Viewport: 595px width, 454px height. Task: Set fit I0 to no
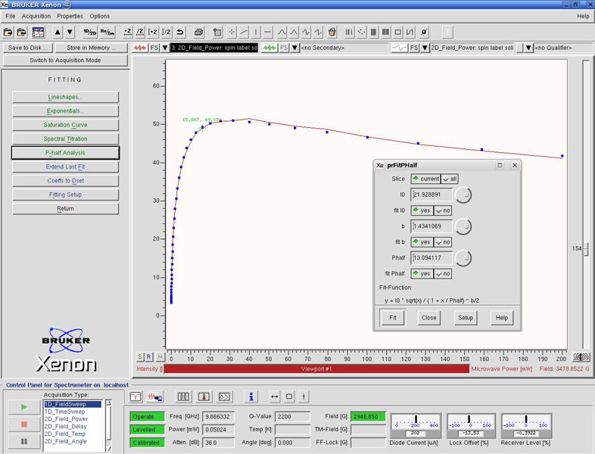(x=443, y=210)
